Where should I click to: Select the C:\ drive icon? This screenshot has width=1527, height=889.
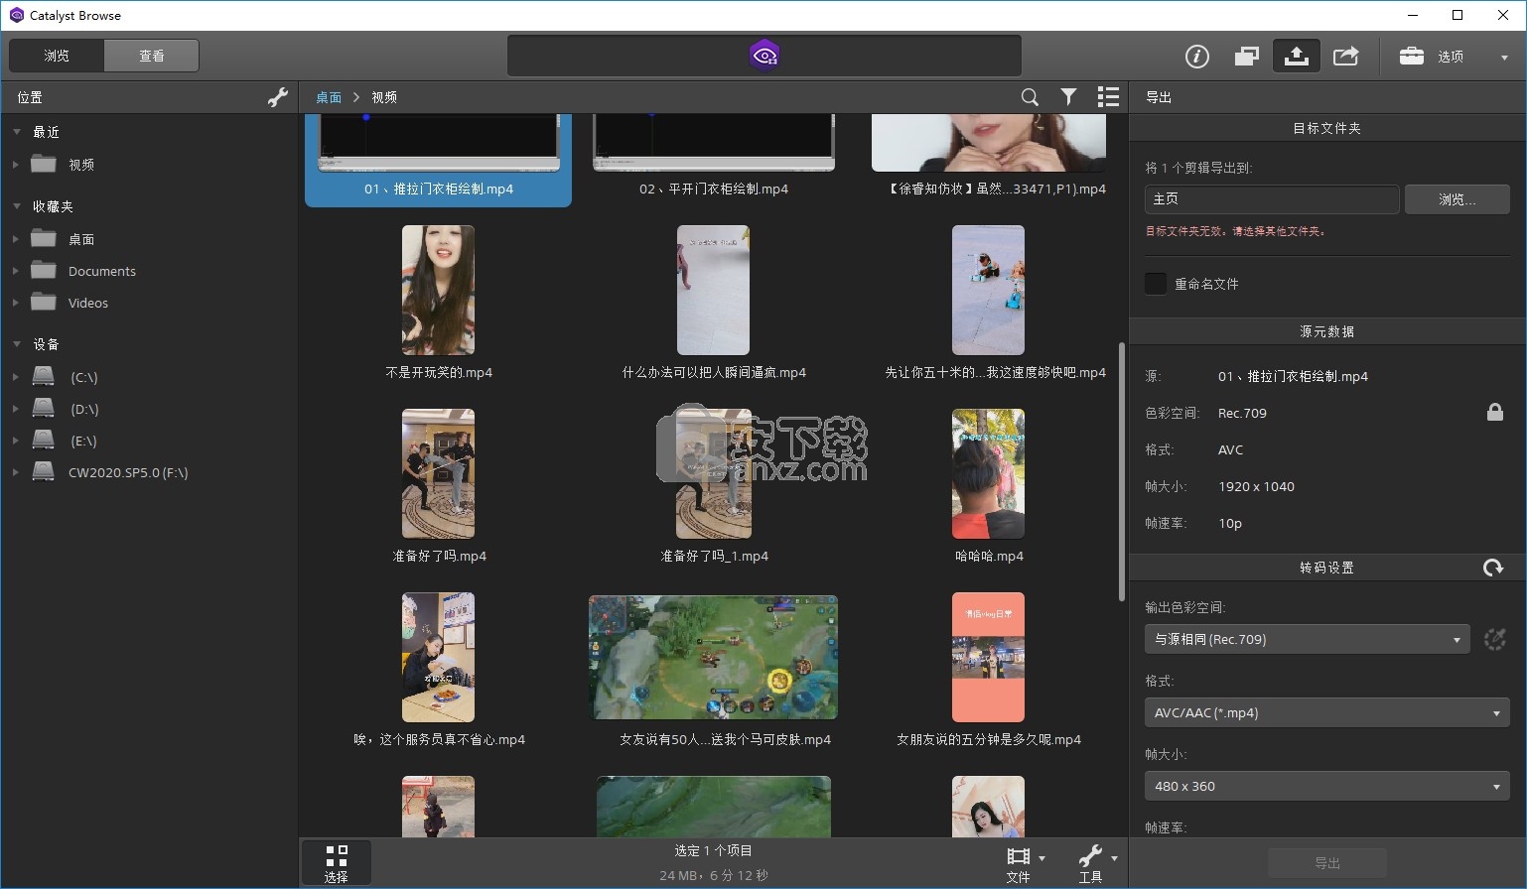coord(43,377)
